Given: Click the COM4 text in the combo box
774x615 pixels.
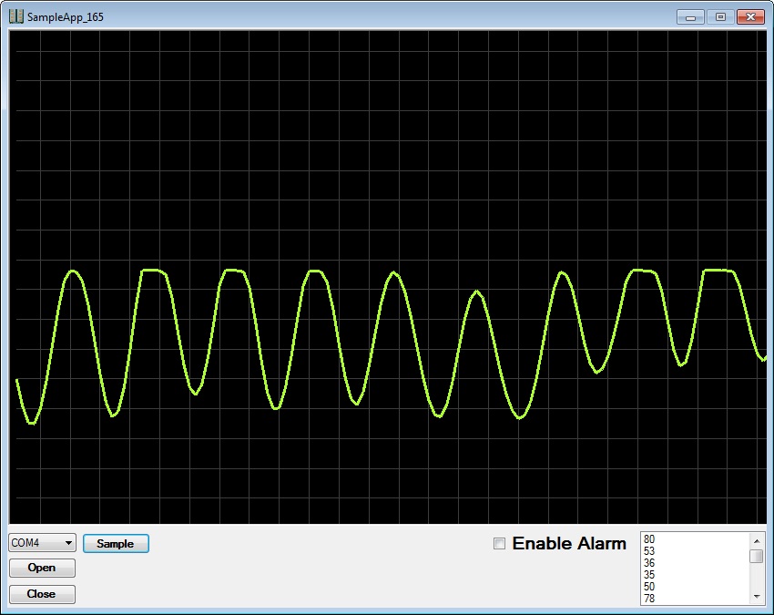Looking at the screenshot, I should pyautogui.click(x=26, y=543).
